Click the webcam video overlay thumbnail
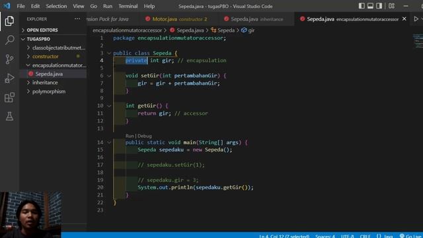This screenshot has width=423, height=238. point(30,215)
